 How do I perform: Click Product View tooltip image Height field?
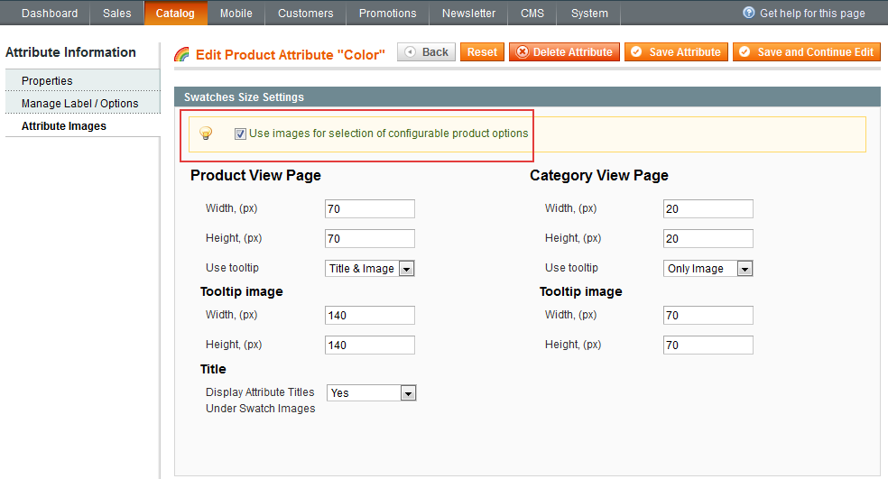(369, 345)
